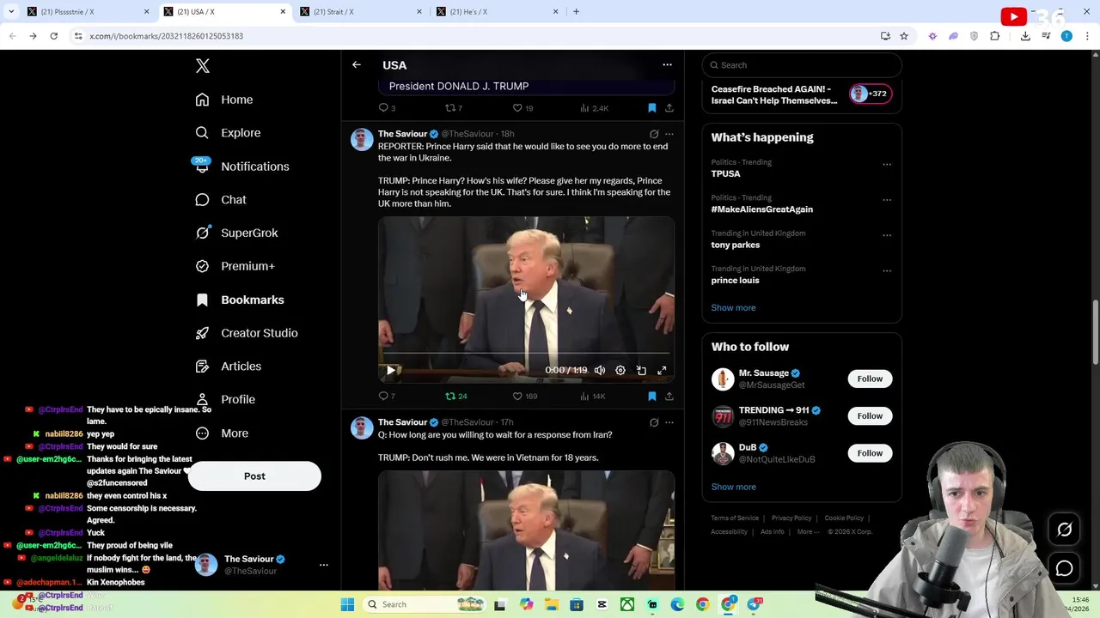Toggle bookmark on DONALD J. TRUMP post
This screenshot has width=1100, height=618.
(651, 108)
